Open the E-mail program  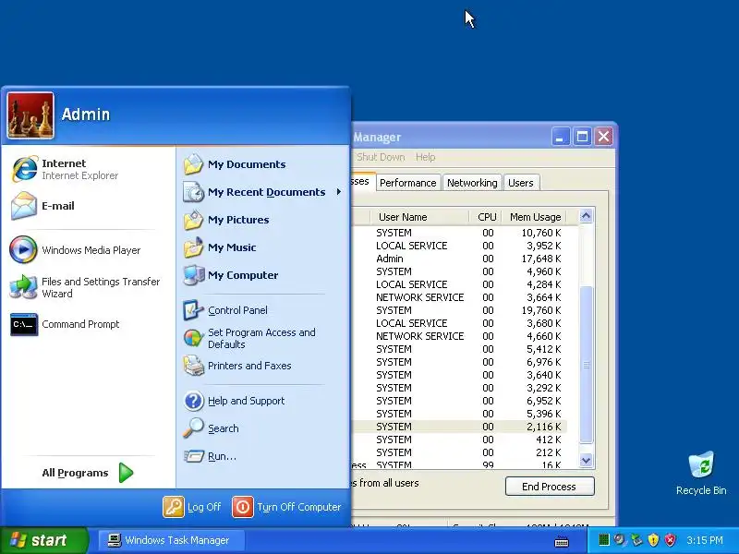pos(87,206)
